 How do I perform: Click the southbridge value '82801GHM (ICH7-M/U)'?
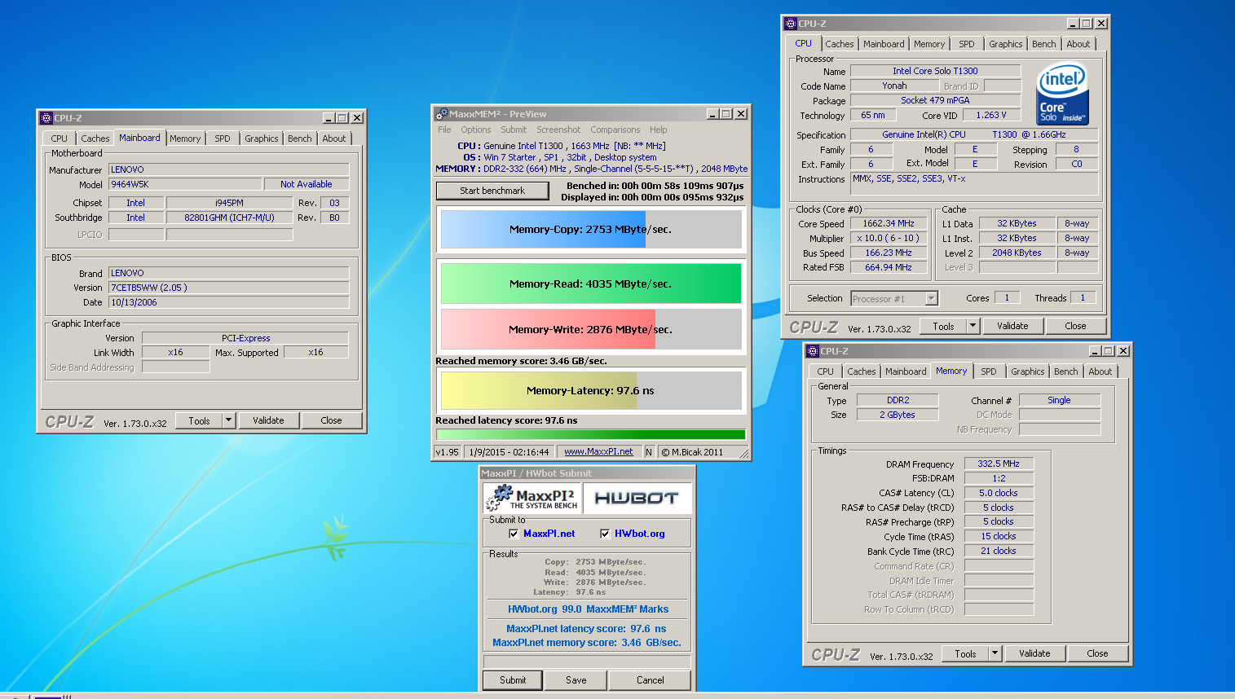[229, 218]
